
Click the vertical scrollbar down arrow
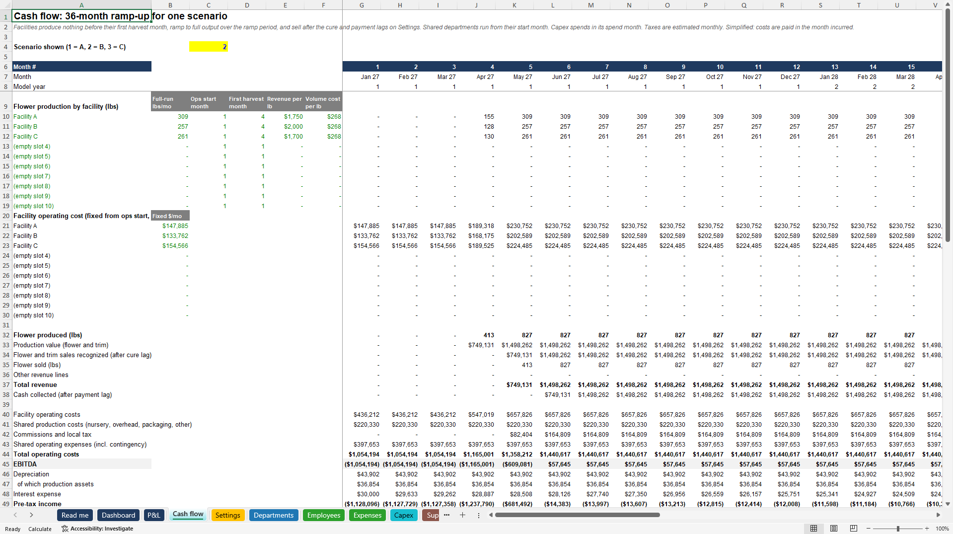click(x=948, y=504)
